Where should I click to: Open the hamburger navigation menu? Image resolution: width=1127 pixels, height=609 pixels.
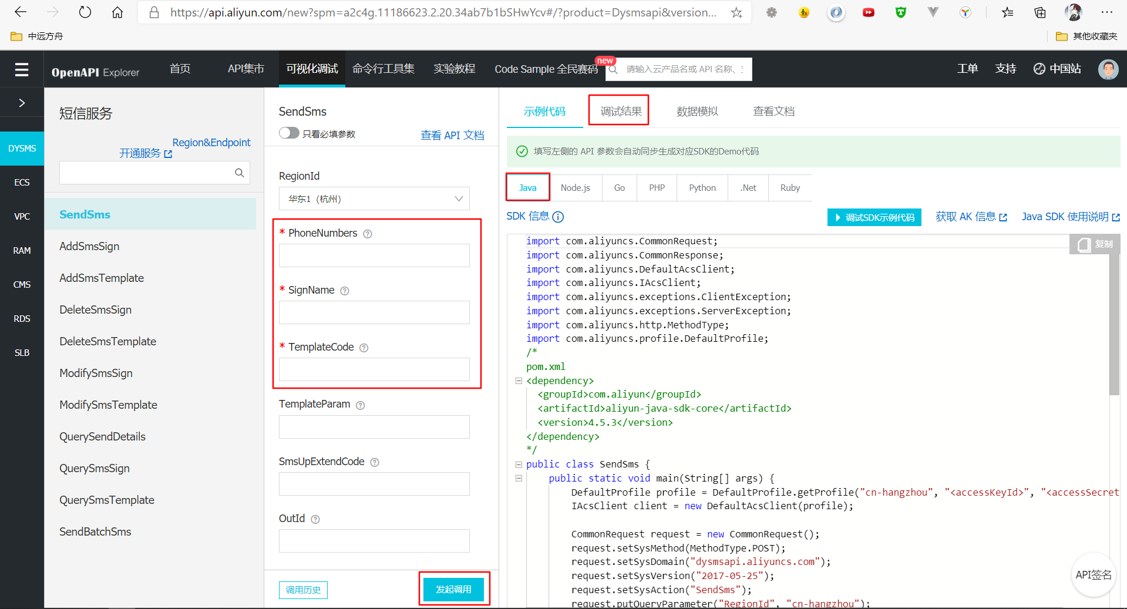pos(22,69)
